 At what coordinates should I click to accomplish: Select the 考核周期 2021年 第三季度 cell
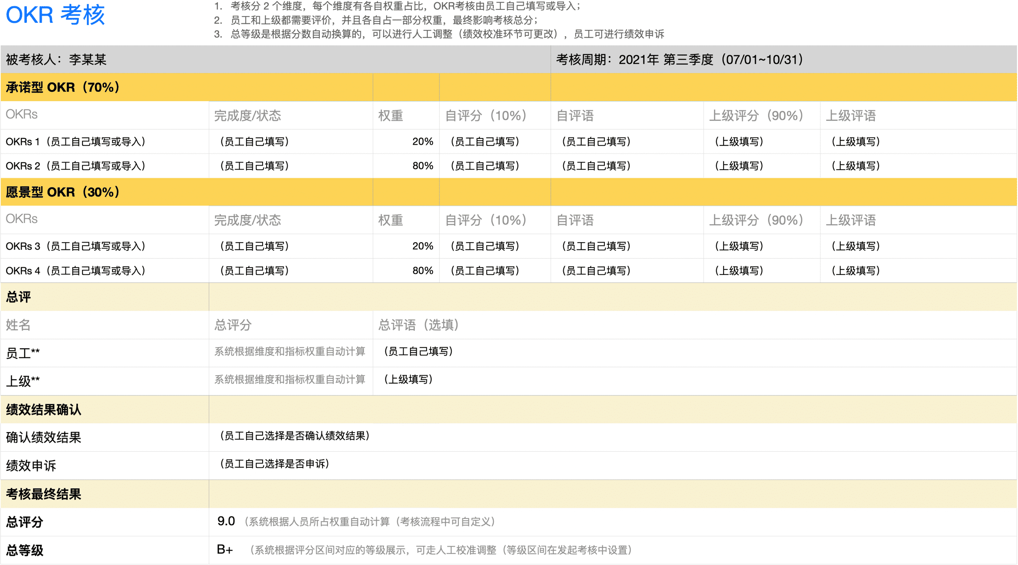[x=784, y=60]
